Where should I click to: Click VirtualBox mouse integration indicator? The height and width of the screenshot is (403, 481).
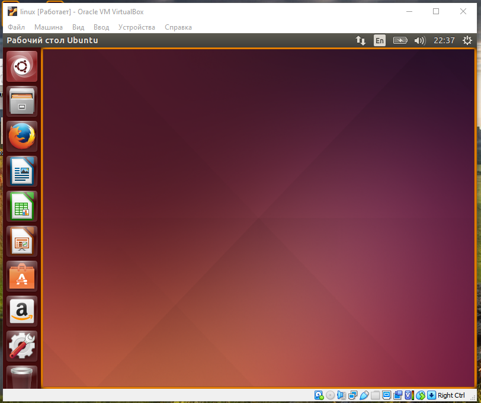click(x=421, y=395)
